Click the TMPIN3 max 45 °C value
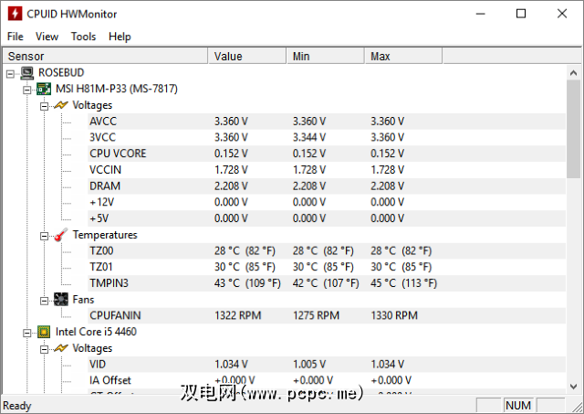The height and width of the screenshot is (414, 584). pos(403,283)
